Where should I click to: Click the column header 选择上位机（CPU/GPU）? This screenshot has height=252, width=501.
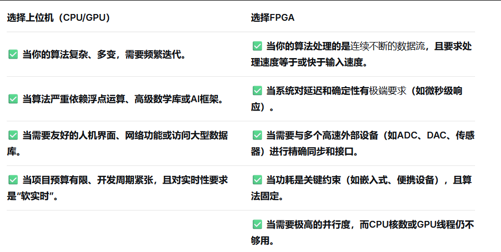click(x=59, y=17)
